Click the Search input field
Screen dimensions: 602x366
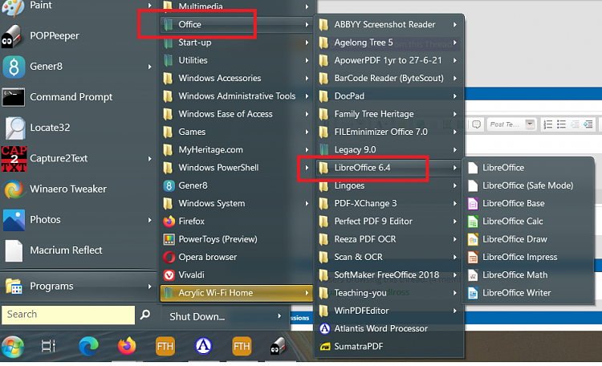(68, 315)
